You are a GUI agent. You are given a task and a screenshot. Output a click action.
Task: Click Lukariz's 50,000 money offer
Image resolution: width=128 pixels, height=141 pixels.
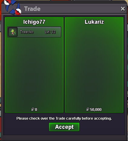(94, 109)
